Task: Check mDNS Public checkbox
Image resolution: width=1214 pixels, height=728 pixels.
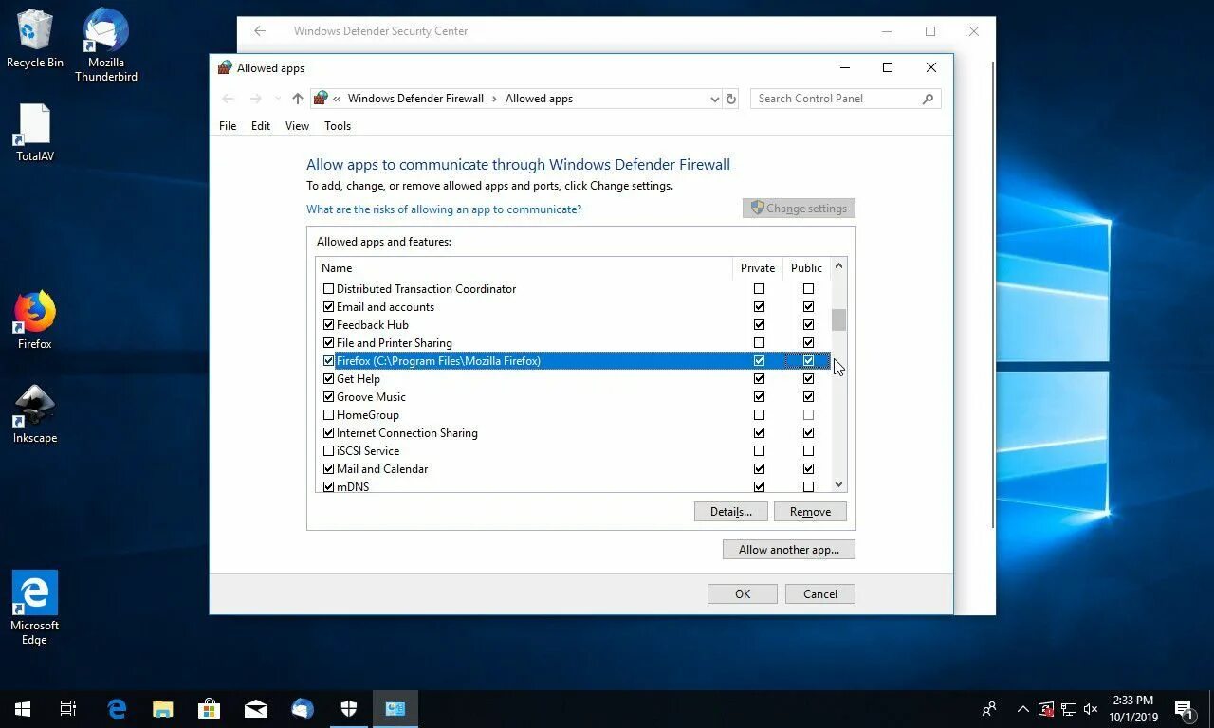Action: click(808, 487)
